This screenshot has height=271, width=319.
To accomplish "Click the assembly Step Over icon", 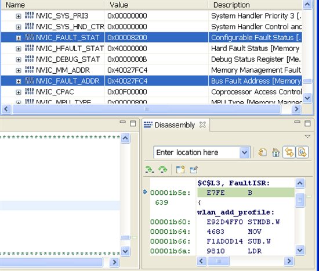I will [163, 169].
